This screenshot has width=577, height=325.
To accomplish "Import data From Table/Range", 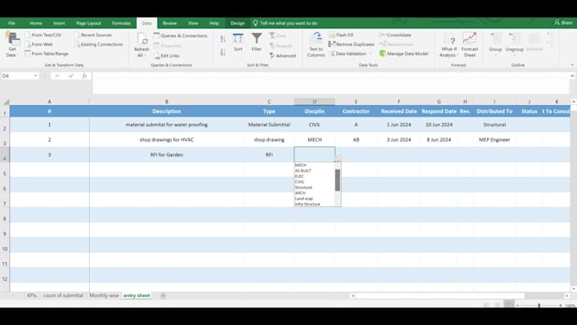I will click(x=47, y=53).
